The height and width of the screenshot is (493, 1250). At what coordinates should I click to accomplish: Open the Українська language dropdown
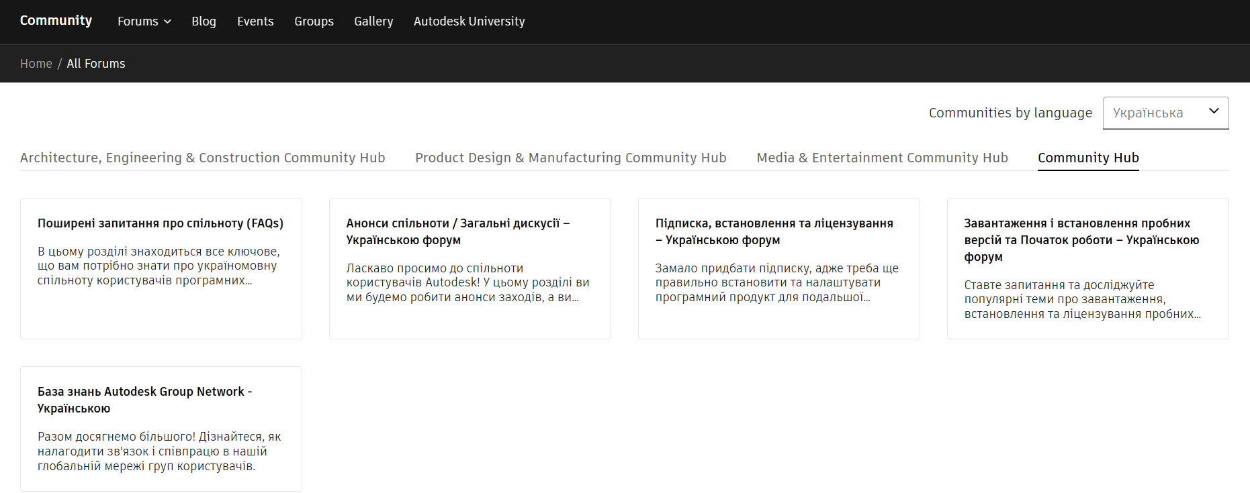click(x=1165, y=113)
